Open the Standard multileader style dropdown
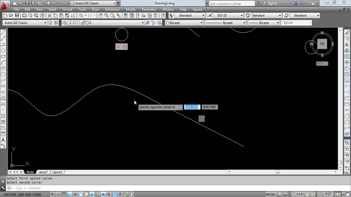The height and width of the screenshot is (197, 351). [x=305, y=16]
